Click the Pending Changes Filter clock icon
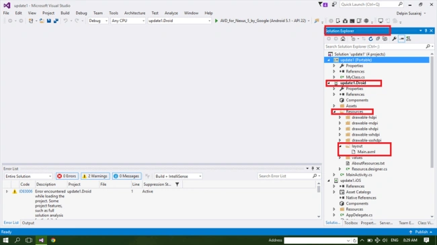The height and width of the screenshot is (245, 437). coord(353,39)
